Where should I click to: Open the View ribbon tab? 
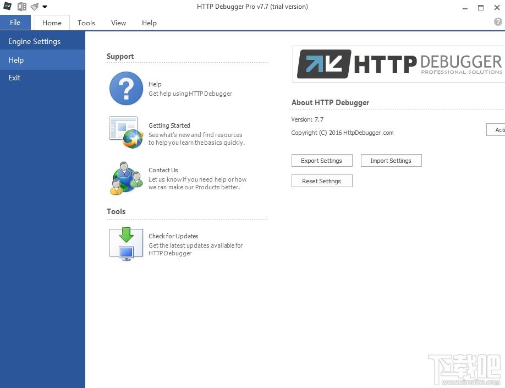(118, 23)
